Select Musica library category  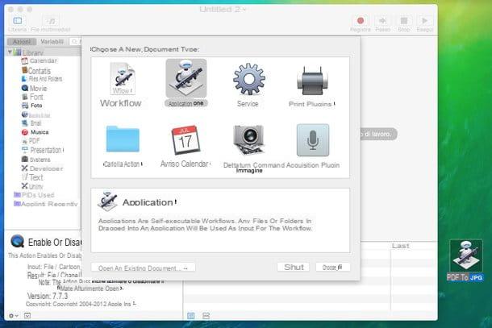pyautogui.click(x=35, y=132)
